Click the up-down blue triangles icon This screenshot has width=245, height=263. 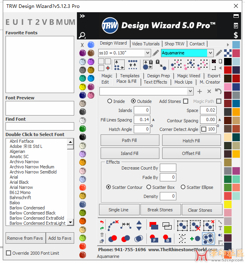[x=139, y=226]
